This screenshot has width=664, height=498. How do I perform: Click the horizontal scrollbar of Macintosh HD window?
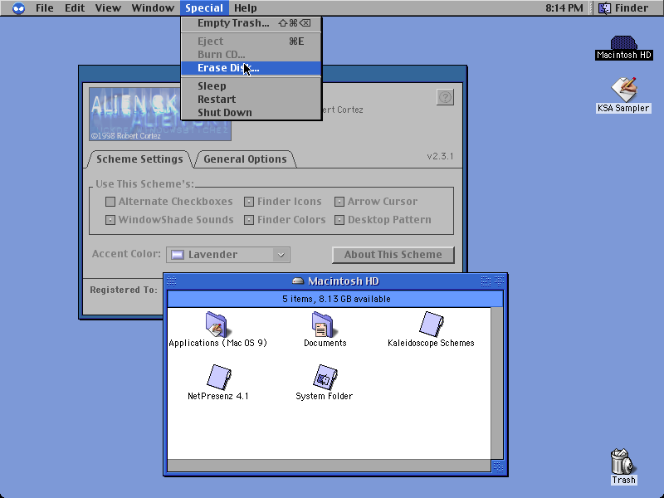[x=329, y=466]
